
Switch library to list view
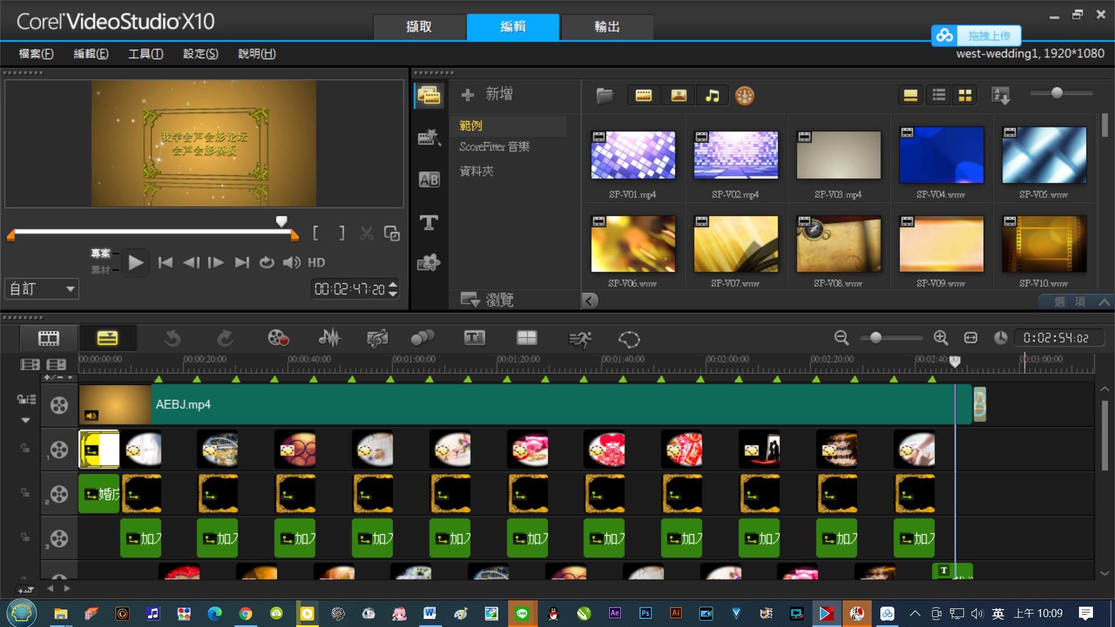(x=938, y=95)
